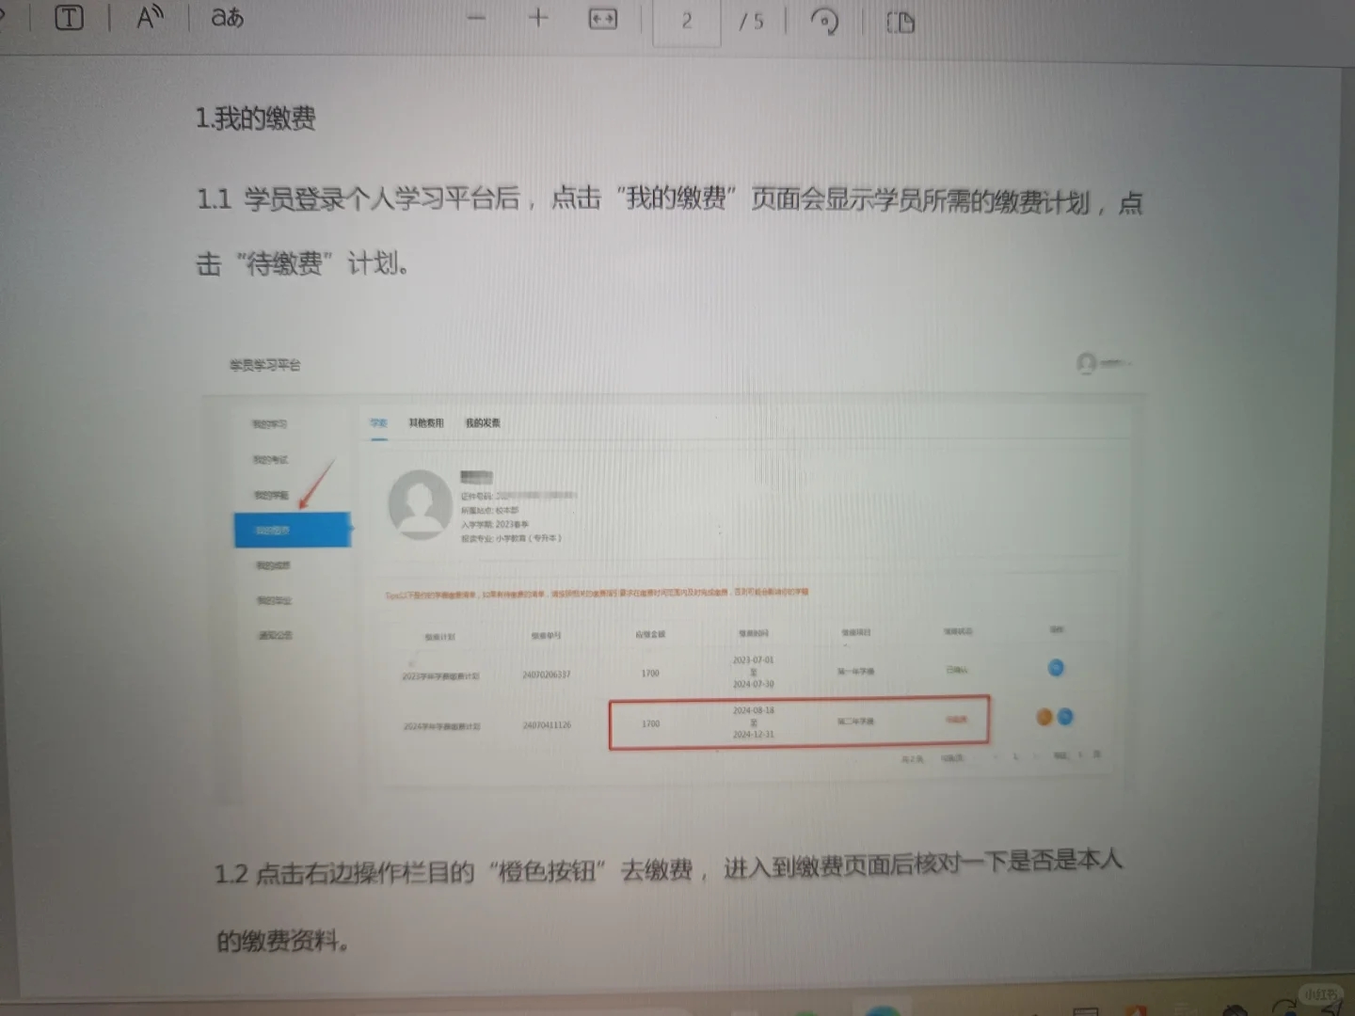This screenshot has height=1016, width=1355.
Task: Click the line "击"待缴费"计划。"
Action: [x=302, y=263]
